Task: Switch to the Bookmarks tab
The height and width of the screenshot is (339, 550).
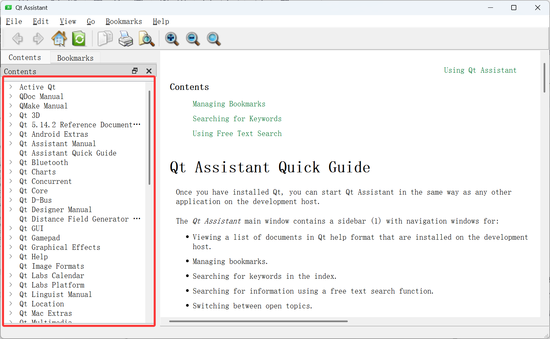Action: (75, 58)
